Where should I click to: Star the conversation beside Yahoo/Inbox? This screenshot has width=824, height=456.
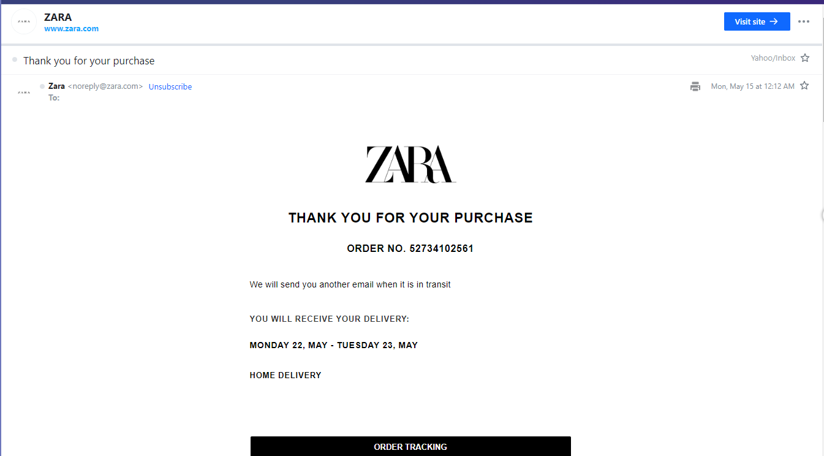coord(805,58)
